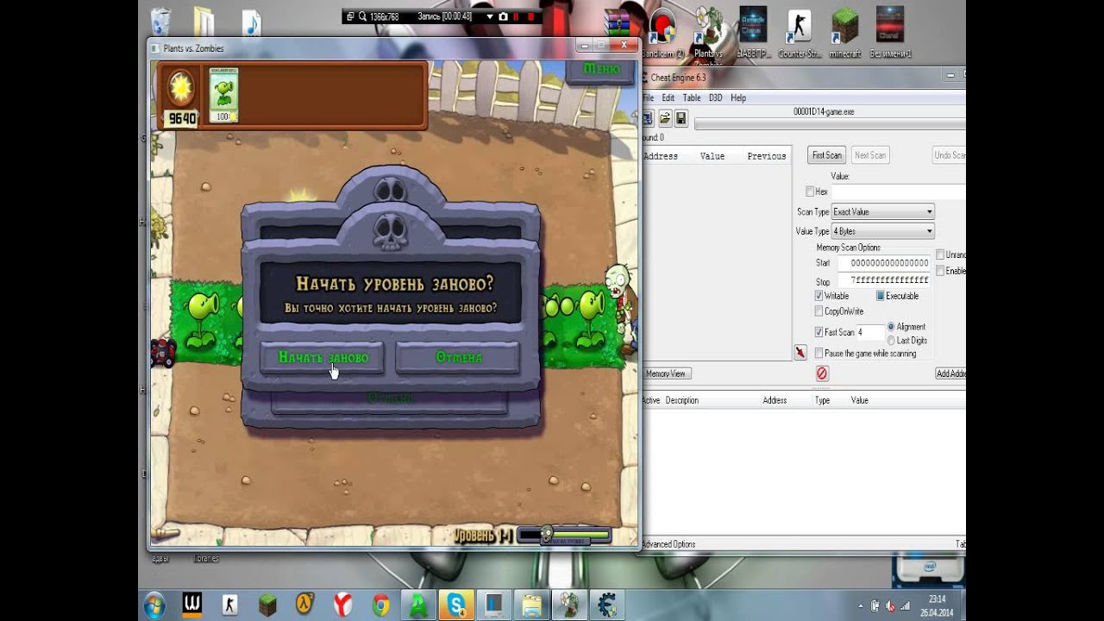
Task: Click the red arrow add-to-list icon
Action: pos(800,353)
